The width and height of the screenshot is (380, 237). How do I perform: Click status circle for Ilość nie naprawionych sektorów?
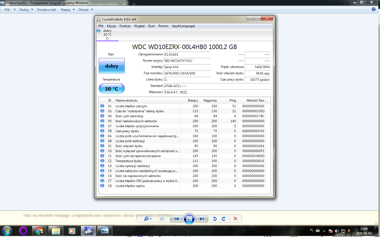[x=102, y=176]
